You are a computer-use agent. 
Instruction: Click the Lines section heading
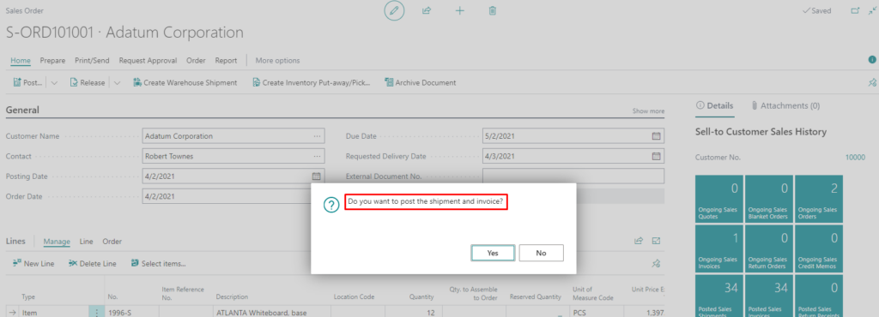coord(15,241)
